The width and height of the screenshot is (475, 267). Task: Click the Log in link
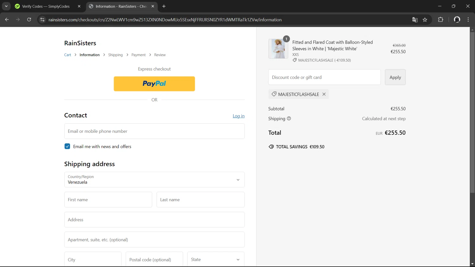click(238, 116)
